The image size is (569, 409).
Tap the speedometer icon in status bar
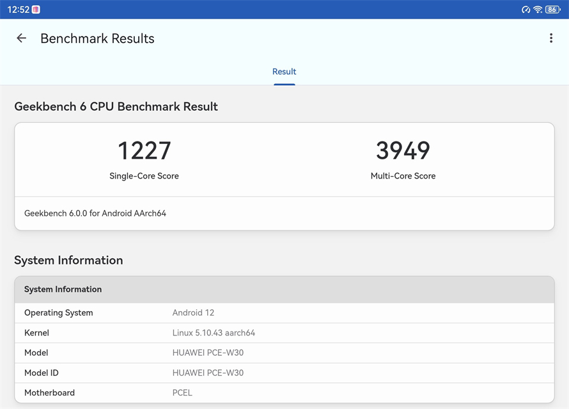[x=526, y=10]
